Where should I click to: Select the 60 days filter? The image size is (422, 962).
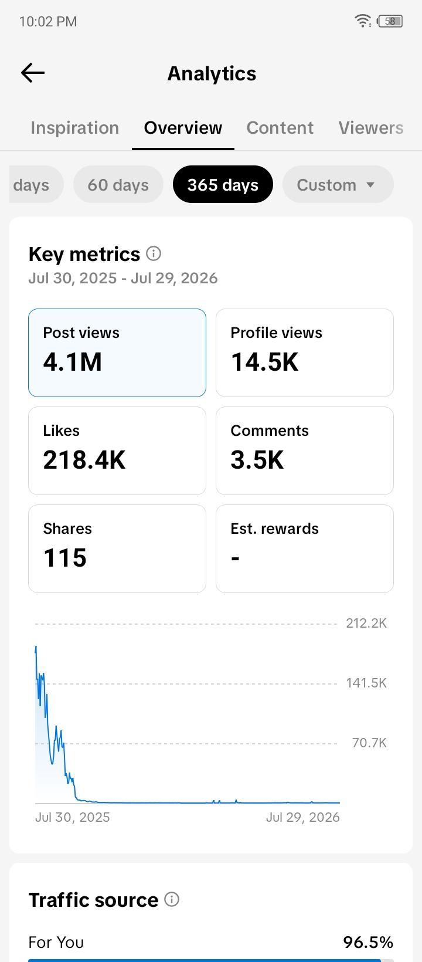click(x=118, y=184)
